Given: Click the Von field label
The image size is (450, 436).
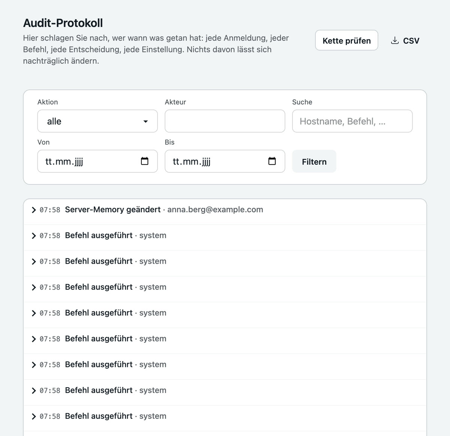Looking at the screenshot, I should coord(43,142).
